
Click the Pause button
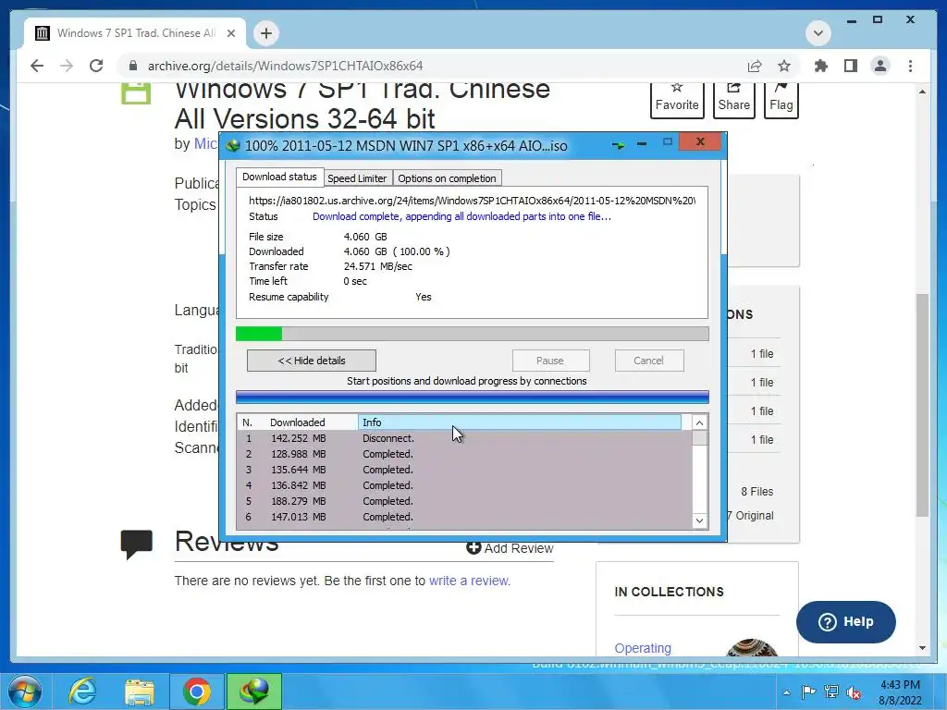[x=550, y=361]
